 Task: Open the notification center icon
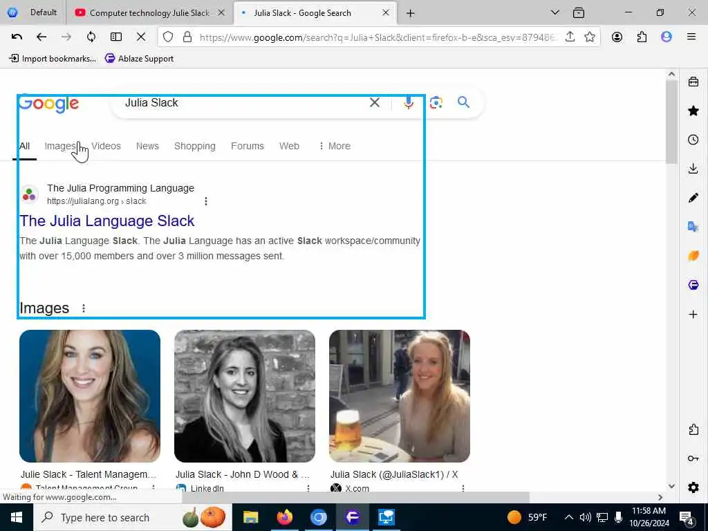687,518
